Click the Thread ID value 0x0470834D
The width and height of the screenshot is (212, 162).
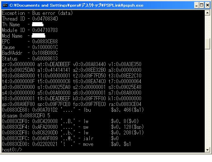click(x=45, y=19)
